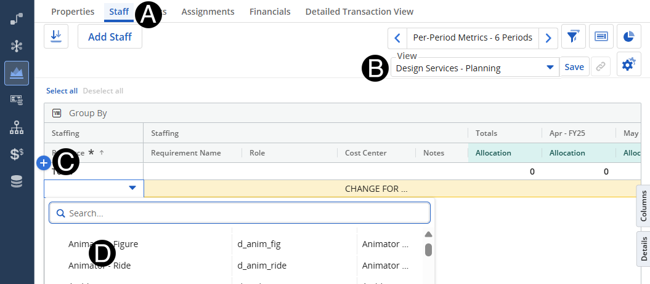Click the text panel display icon
The height and width of the screenshot is (284, 650).
click(x=601, y=37)
